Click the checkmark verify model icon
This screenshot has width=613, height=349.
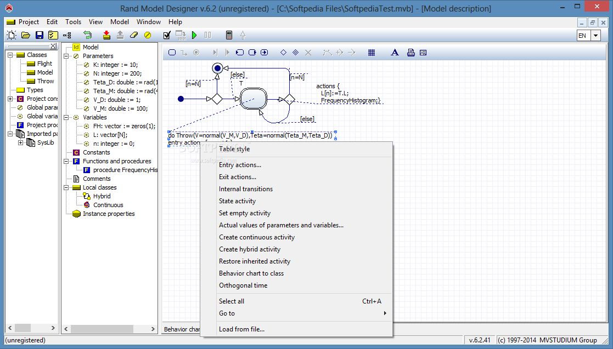click(x=167, y=35)
